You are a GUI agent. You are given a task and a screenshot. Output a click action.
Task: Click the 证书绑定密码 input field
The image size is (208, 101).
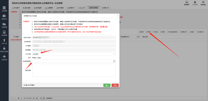tap(73, 61)
